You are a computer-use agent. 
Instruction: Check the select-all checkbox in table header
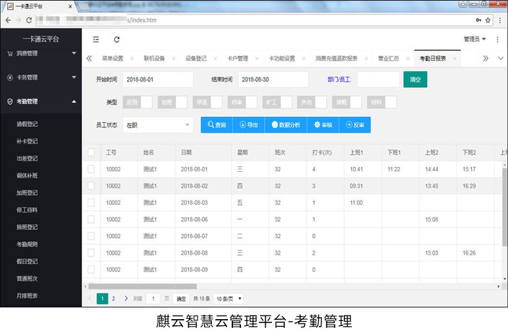[x=91, y=152]
